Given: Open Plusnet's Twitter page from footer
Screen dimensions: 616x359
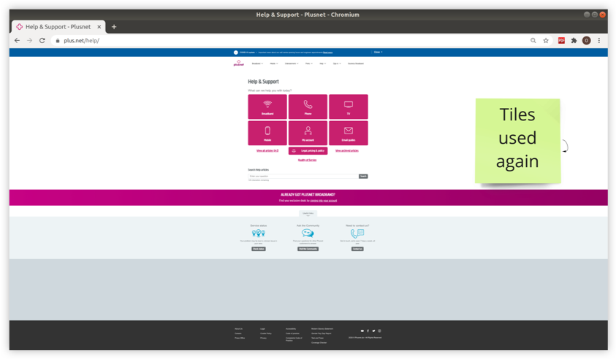Looking at the screenshot, I should pos(373,331).
